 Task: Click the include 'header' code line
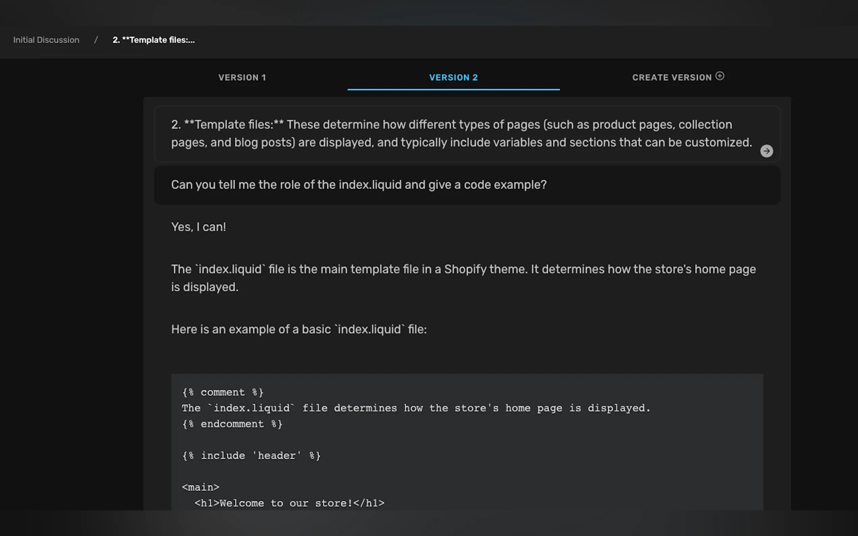(251, 456)
